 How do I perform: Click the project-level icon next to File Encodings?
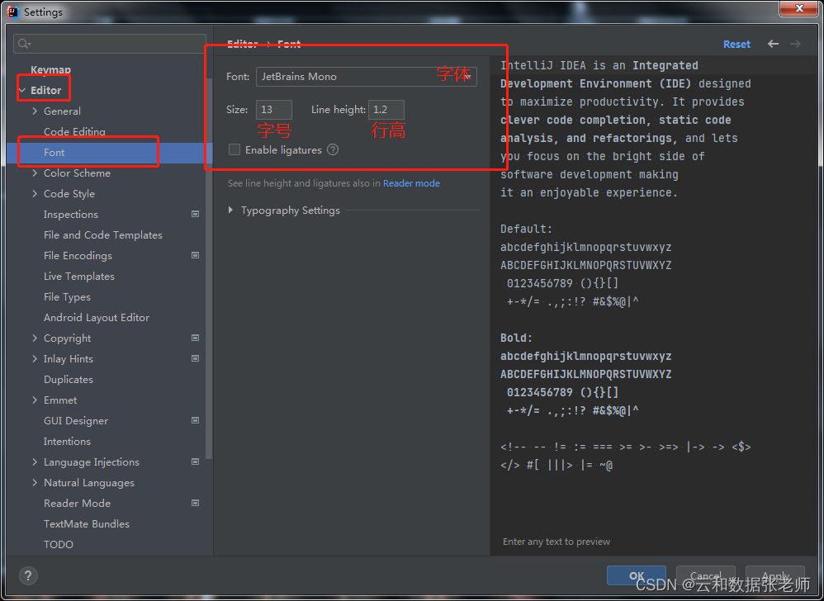(196, 255)
